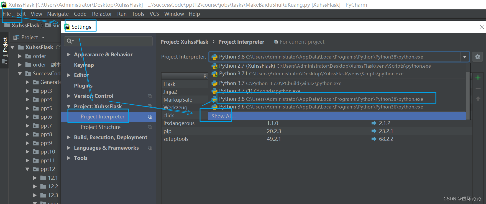The height and width of the screenshot is (204, 486).
Task: Expand the ppt5 folder
Action: tap(27, 108)
